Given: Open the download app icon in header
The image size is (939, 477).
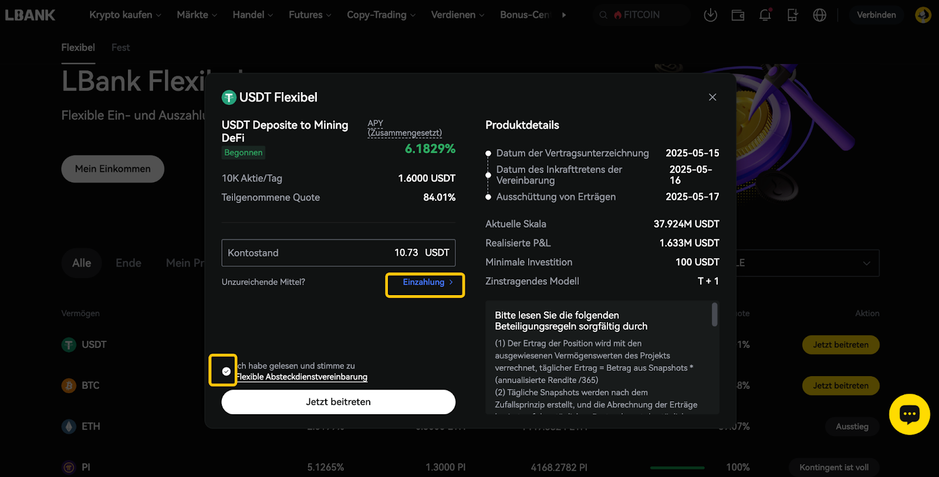Looking at the screenshot, I should pos(710,15).
